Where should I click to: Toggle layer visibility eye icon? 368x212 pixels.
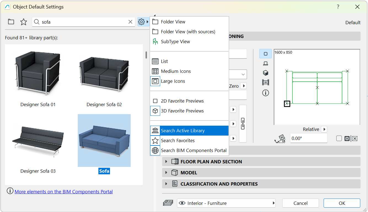coord(182,203)
